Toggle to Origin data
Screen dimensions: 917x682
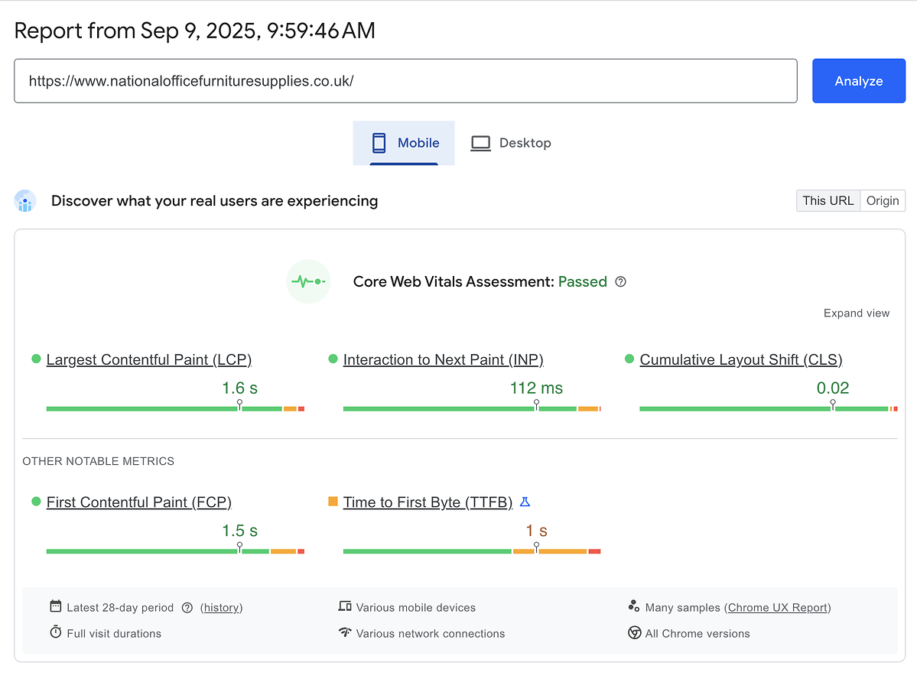(883, 201)
